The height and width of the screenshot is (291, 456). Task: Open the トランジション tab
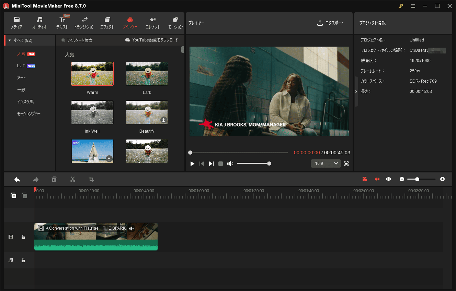coord(84,23)
